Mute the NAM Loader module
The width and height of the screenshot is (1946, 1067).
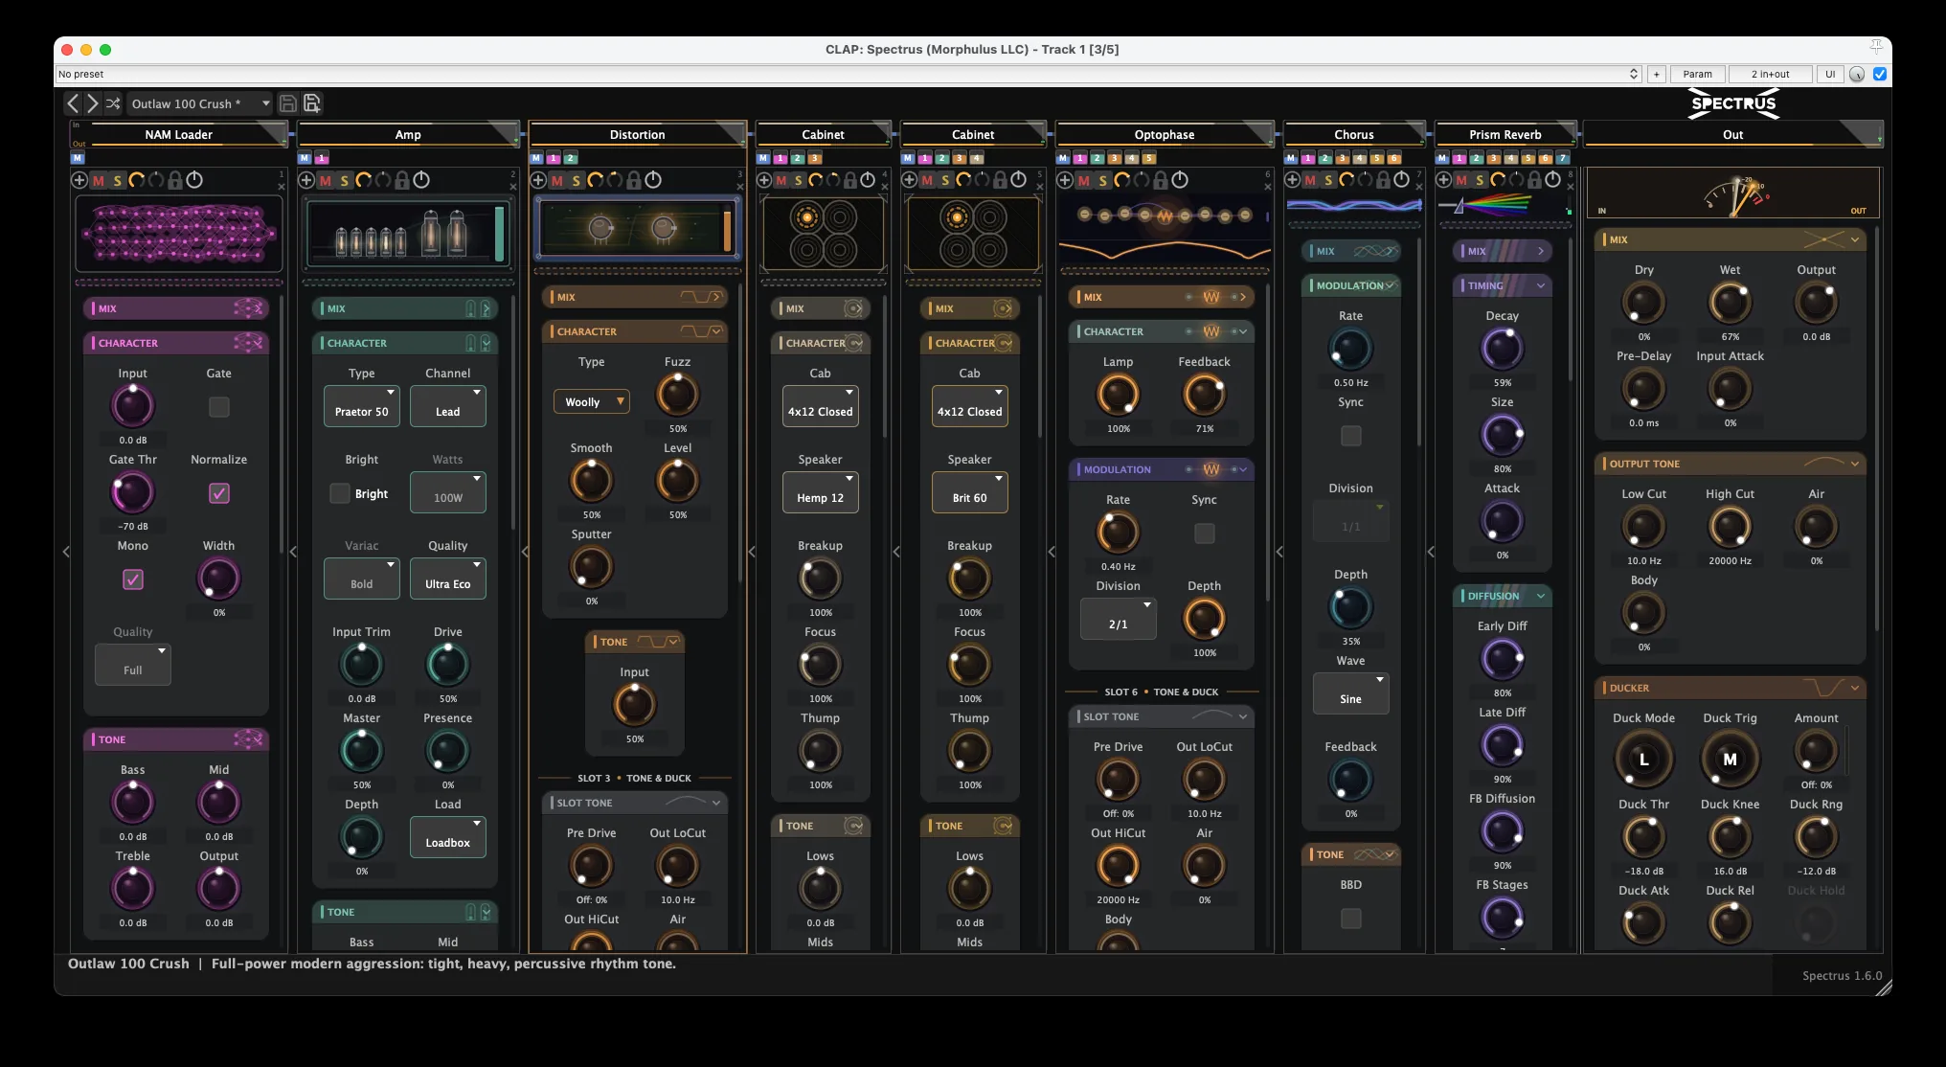coord(99,180)
